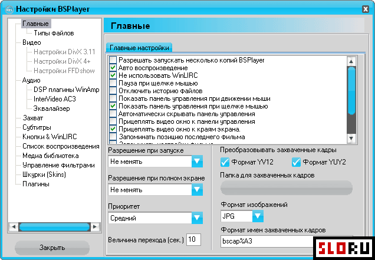Toggle Формат YUY2 checkbox
375x260 pixels.
click(x=296, y=162)
